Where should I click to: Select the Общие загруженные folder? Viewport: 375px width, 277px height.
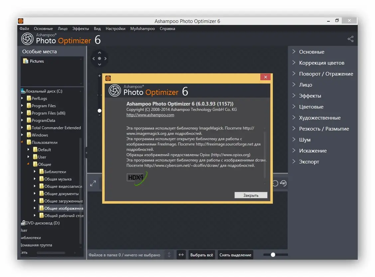(61, 201)
